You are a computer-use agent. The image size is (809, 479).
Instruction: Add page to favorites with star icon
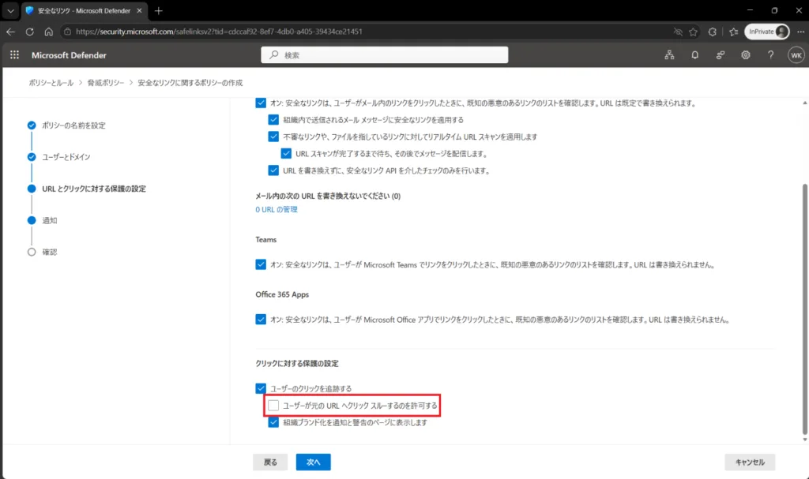693,32
